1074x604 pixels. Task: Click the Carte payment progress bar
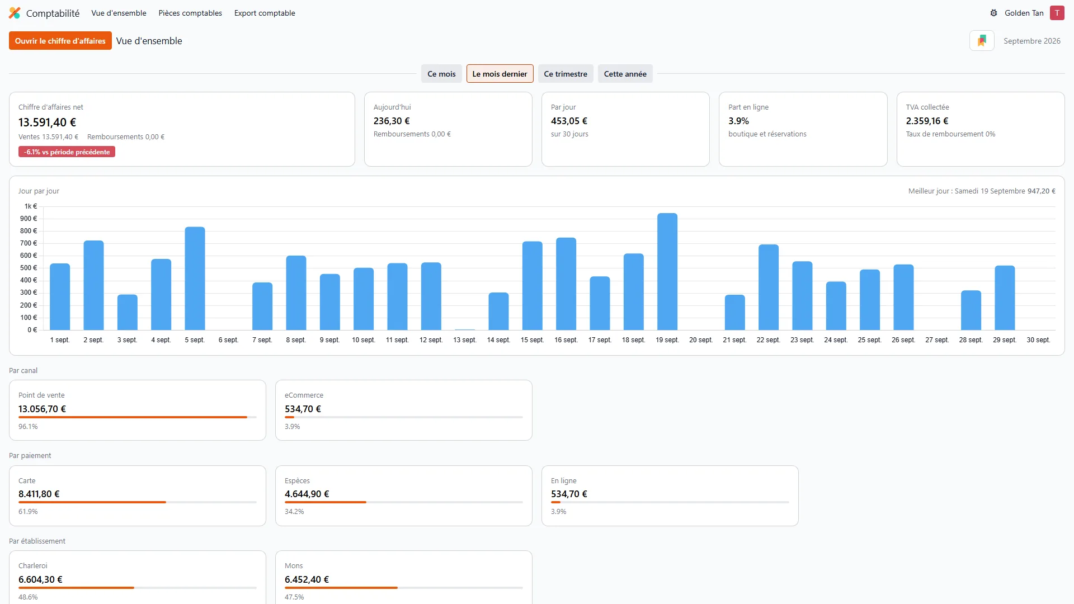138,502
